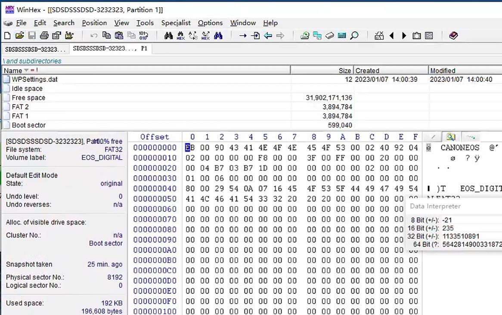502x315 pixels.
Task: Click the Open Folder toolbar icon
Action: [69, 36]
